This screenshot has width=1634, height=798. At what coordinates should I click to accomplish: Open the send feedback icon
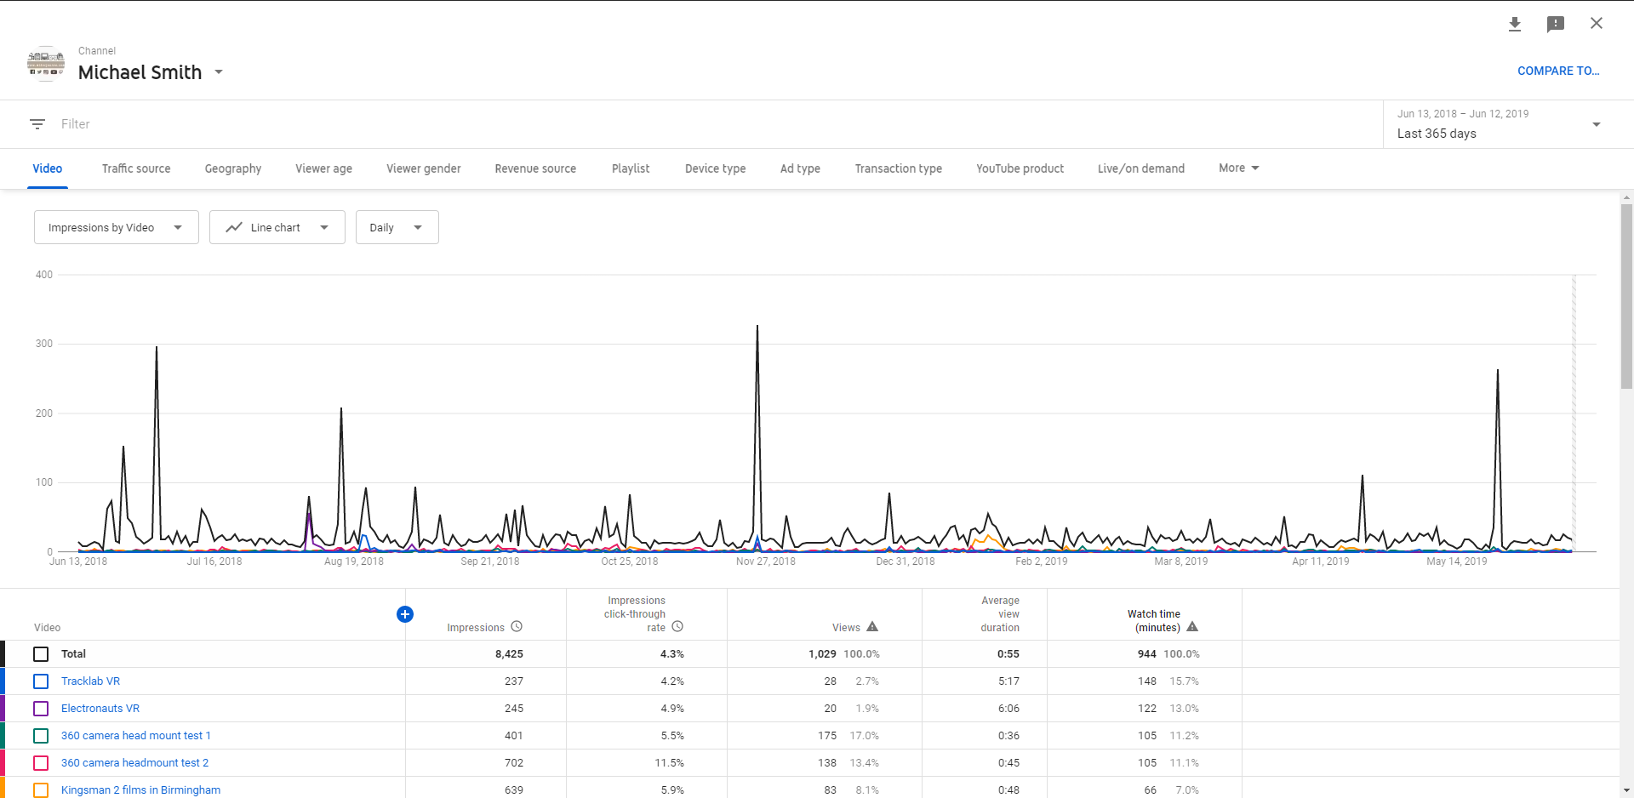(1555, 24)
